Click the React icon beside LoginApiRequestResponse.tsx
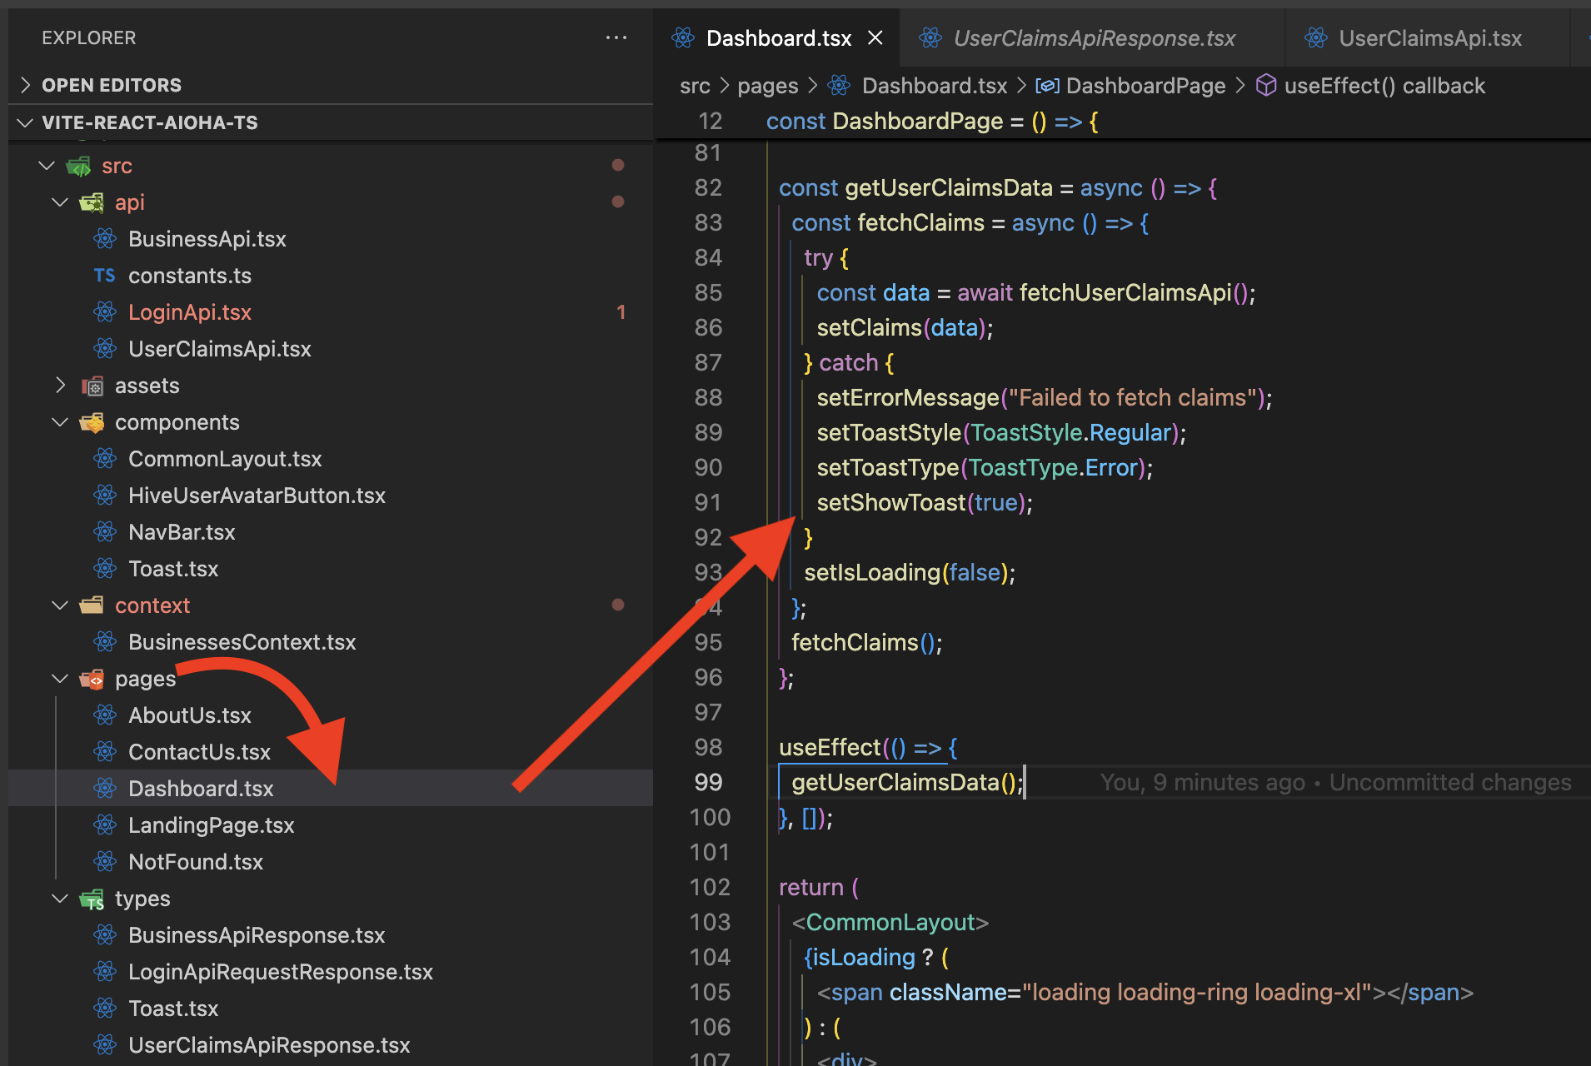1591x1066 pixels. 105,972
